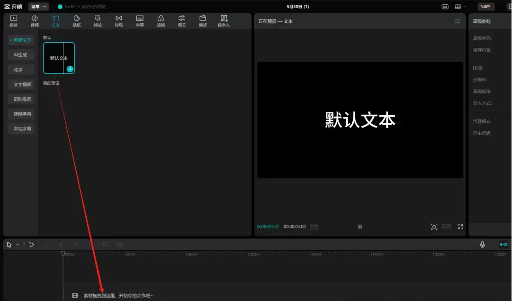The height and width of the screenshot is (301, 512).
Task: Open the 模板 templates tab
Action: click(x=203, y=21)
